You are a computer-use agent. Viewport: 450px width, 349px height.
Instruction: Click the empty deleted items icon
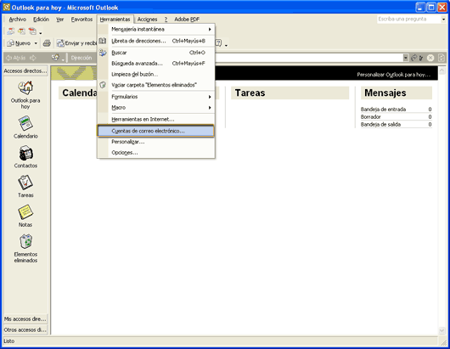[103, 85]
